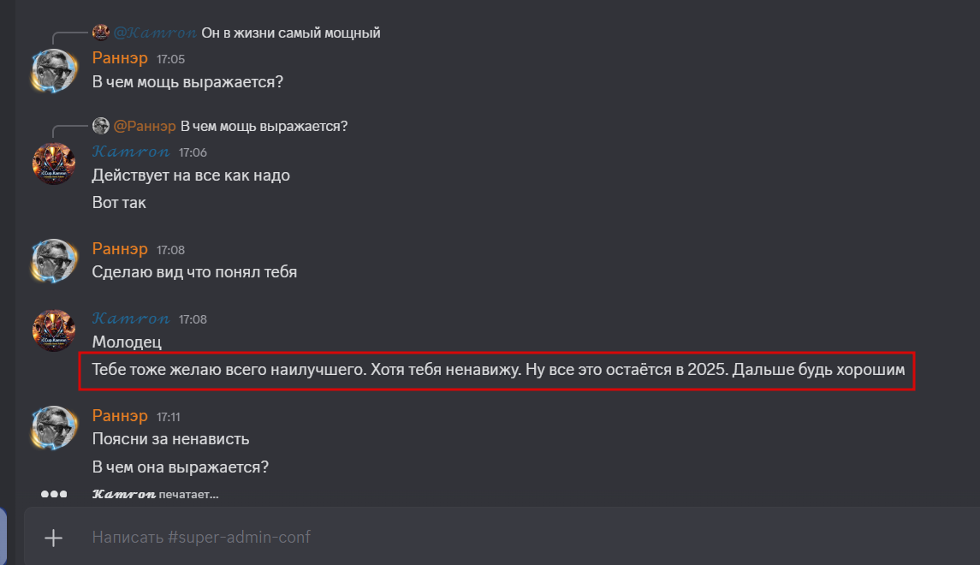The width and height of the screenshot is (980, 565).
Task: Click the highlighted message "Тебе тоже желаю всего наилучшего"
Action: click(497, 371)
